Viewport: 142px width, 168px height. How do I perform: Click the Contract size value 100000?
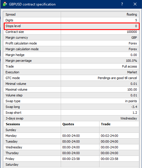click(x=132, y=32)
